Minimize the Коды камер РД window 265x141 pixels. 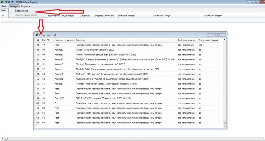tap(210, 35)
